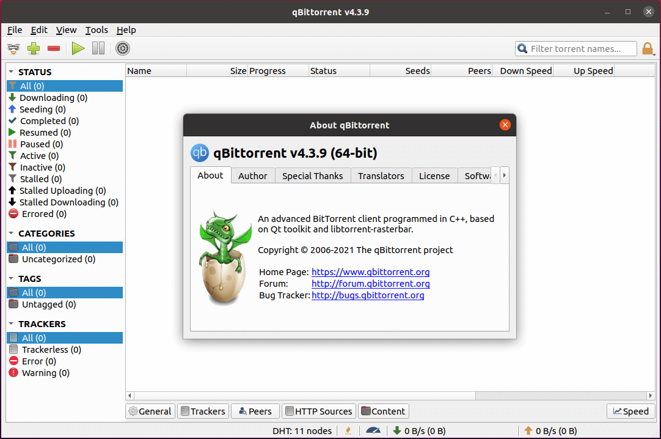Screen dimensions: 661x439
Task: Open options via the gear icon
Action: [123, 48]
